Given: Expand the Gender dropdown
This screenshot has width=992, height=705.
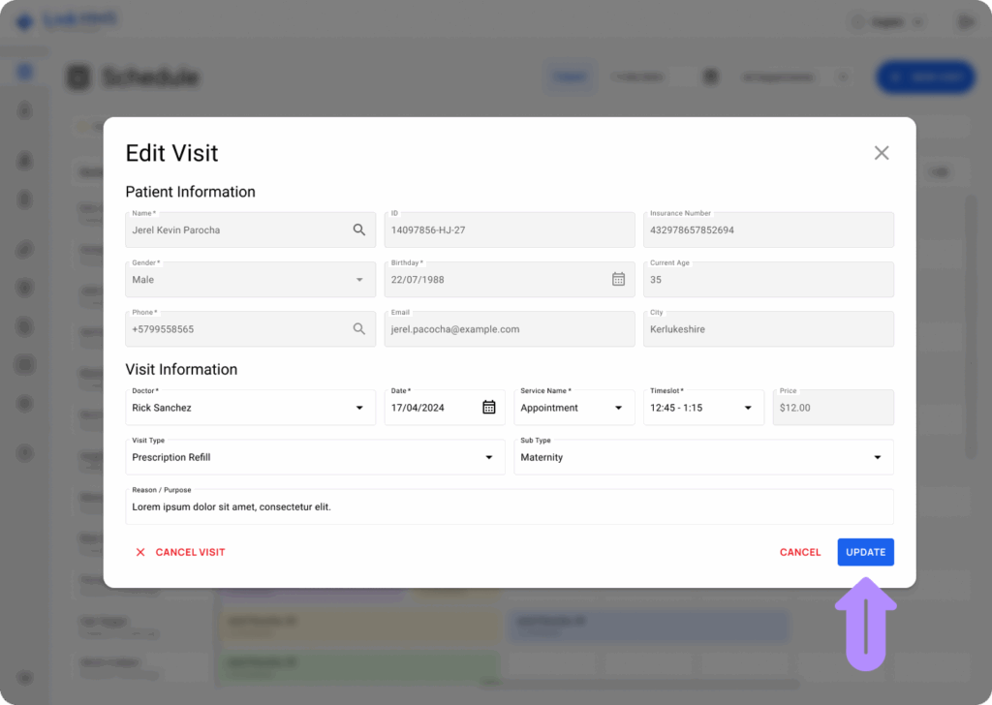Looking at the screenshot, I should [358, 280].
